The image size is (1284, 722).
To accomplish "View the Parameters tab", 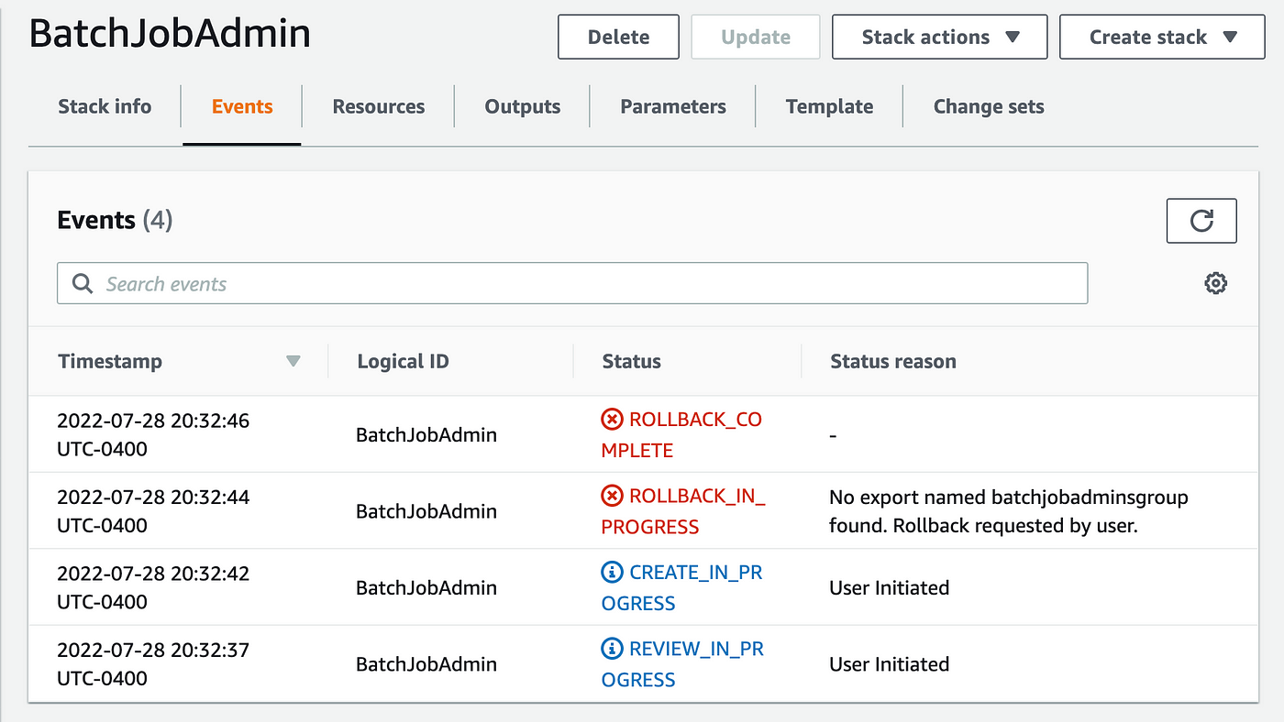I will pyautogui.click(x=673, y=106).
